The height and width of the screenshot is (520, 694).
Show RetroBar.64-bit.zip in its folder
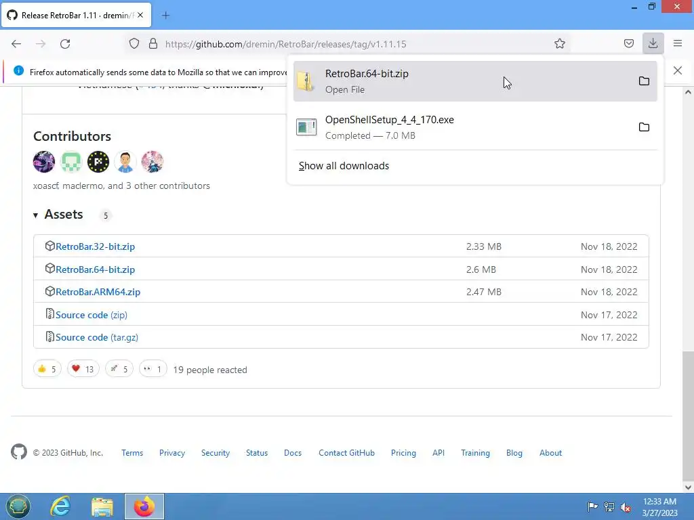(x=644, y=81)
